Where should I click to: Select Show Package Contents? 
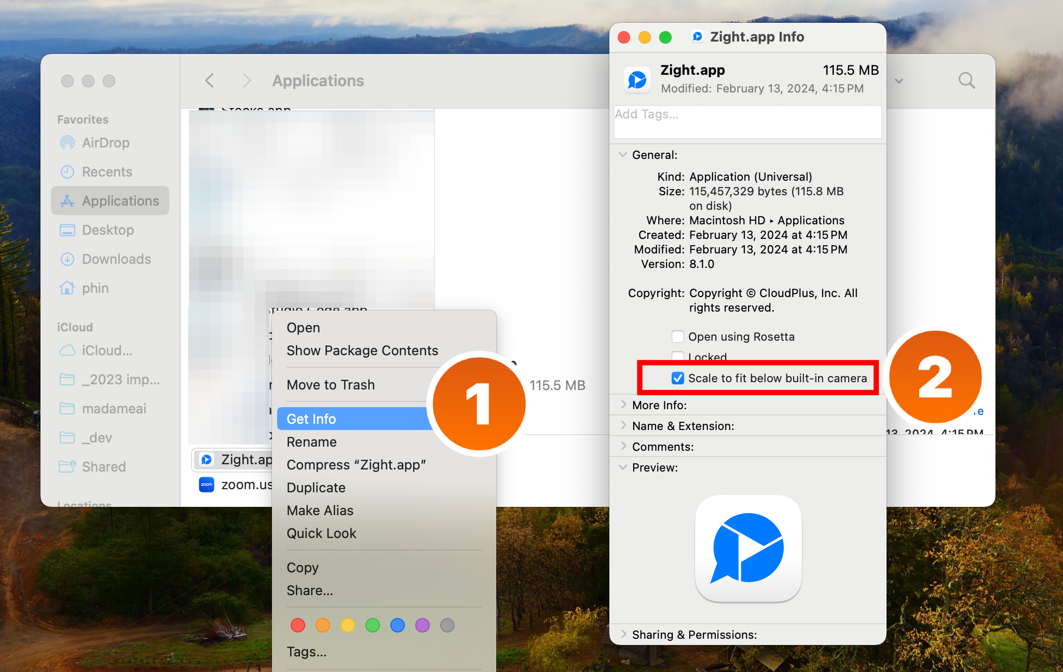(x=362, y=351)
